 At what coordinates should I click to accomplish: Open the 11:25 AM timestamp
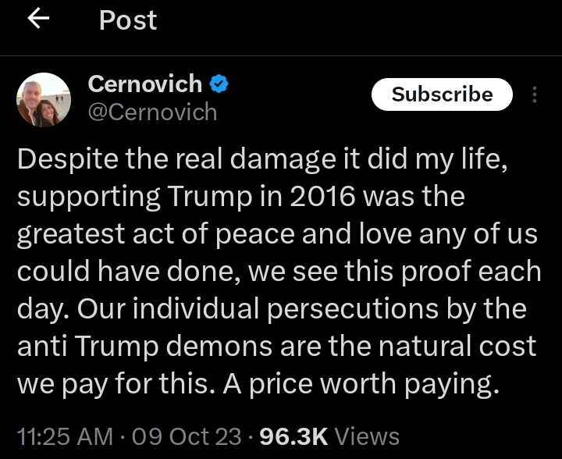point(65,436)
